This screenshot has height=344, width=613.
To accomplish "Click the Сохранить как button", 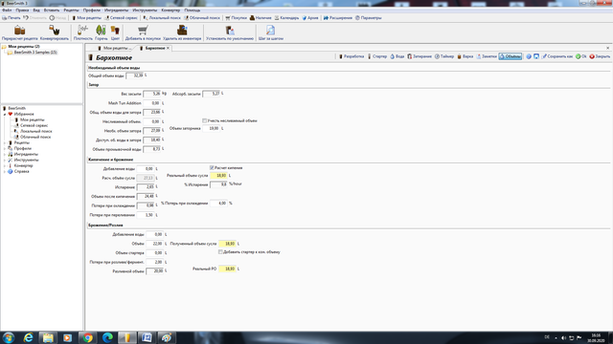I will (x=557, y=56).
